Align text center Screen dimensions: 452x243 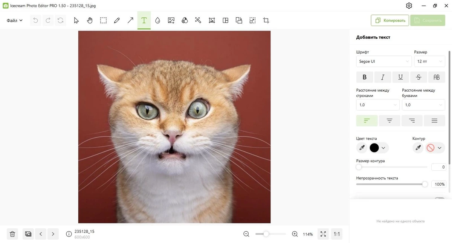coord(389,121)
